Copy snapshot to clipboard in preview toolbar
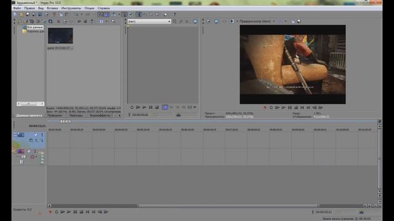Screen dimensions: 394x221 (292, 21)
